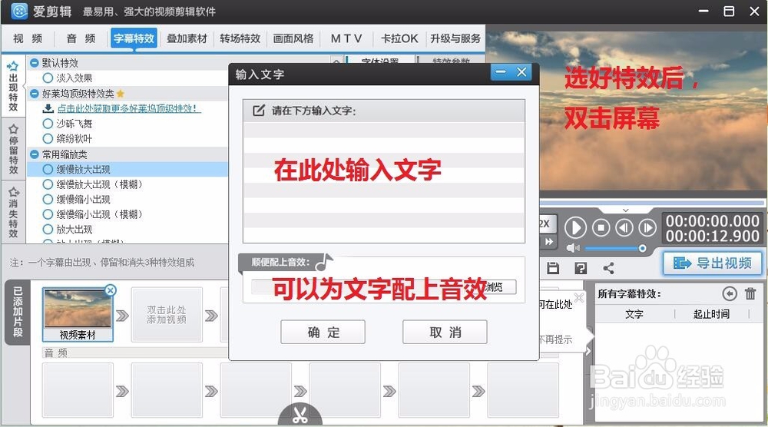Image resolution: width=768 pixels, height=427 pixels.
Task: Click the save project floppy disk icon
Action: (x=553, y=268)
